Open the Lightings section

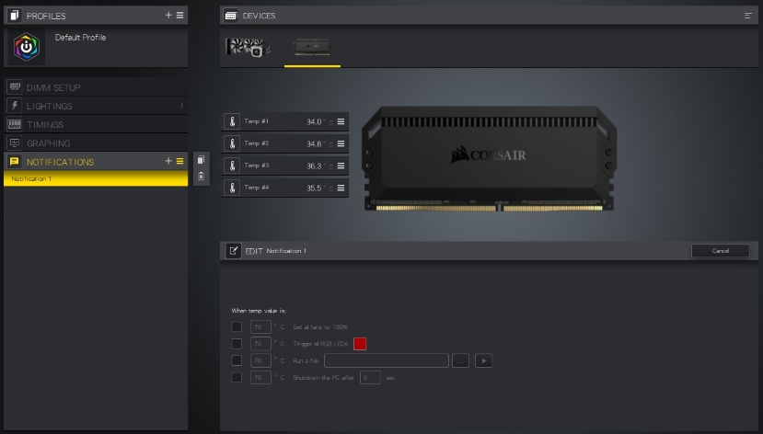pos(96,106)
